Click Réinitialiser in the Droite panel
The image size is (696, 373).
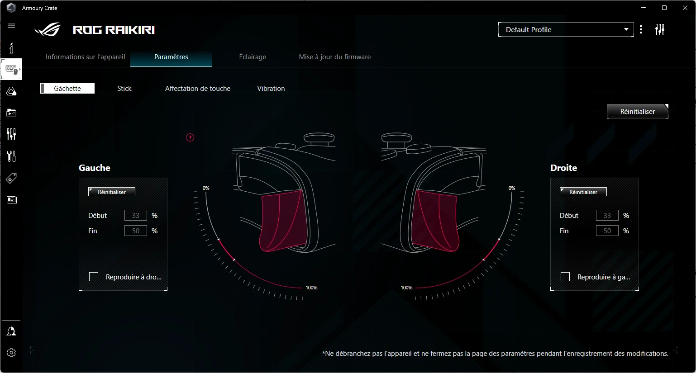[x=583, y=192]
